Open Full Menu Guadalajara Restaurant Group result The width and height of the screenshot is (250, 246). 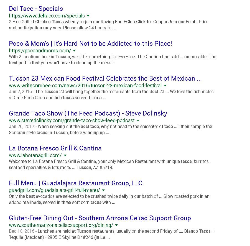pyautogui.click(x=76, y=183)
